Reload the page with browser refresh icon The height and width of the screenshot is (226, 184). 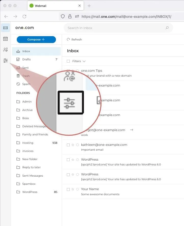24,17
